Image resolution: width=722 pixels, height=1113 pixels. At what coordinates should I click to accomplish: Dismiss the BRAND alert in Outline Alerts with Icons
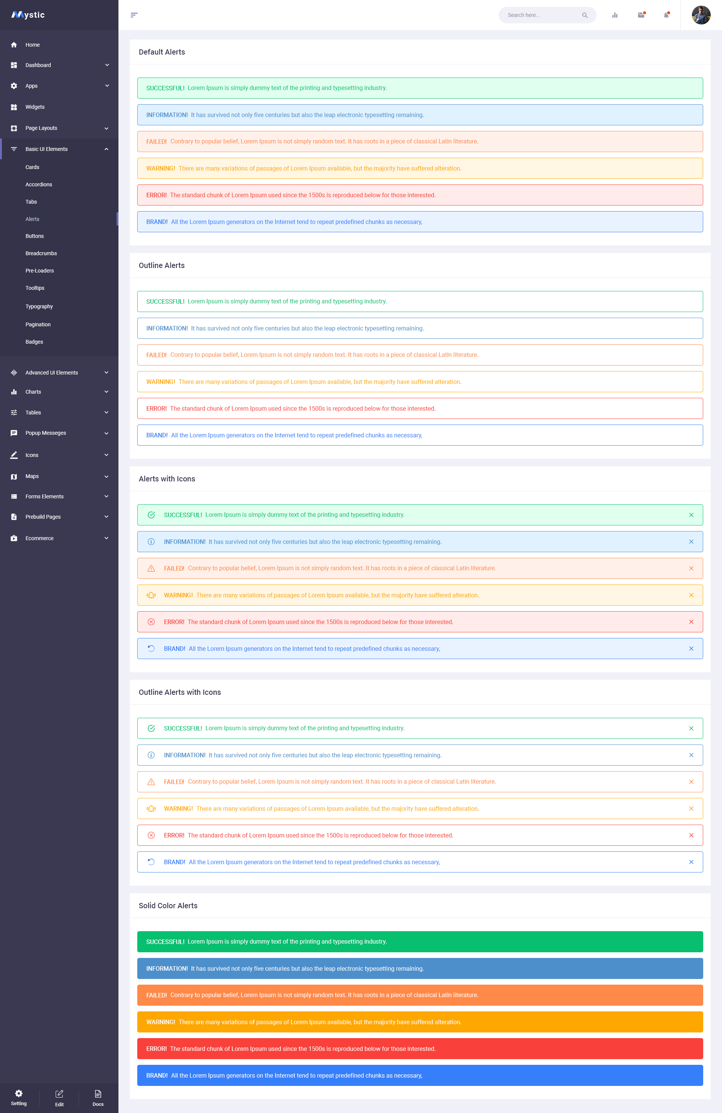click(x=691, y=862)
